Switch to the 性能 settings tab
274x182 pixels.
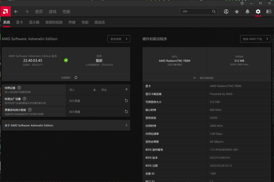tap(85, 22)
